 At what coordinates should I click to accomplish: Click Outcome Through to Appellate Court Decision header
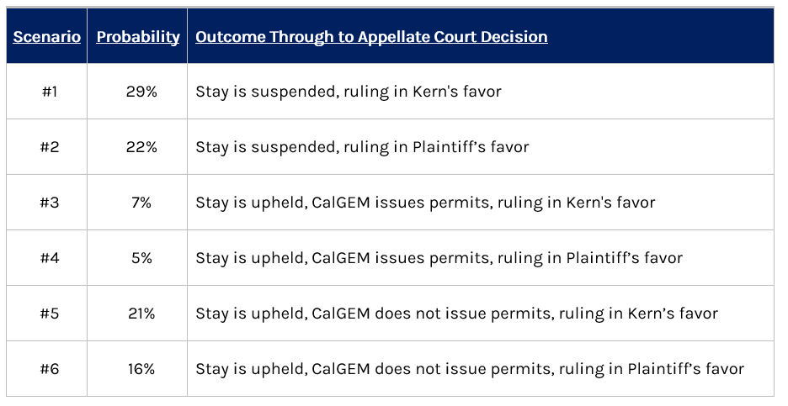pyautogui.click(x=371, y=37)
